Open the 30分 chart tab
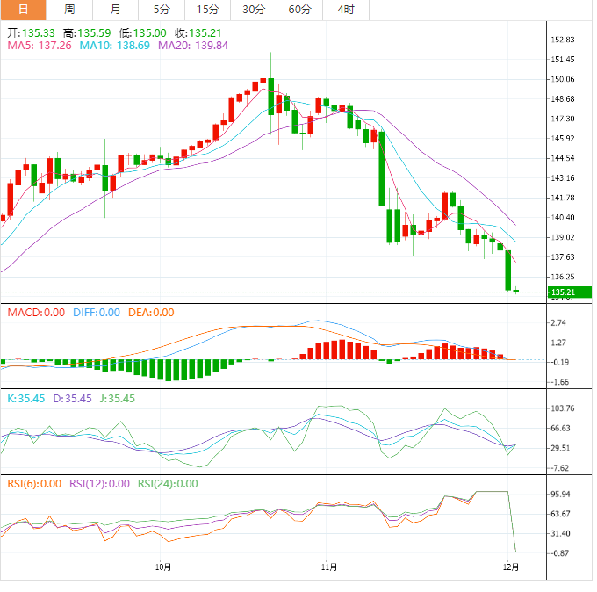 254,10
